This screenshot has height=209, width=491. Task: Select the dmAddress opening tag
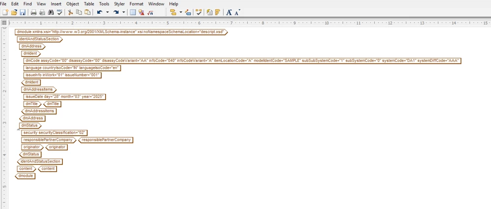click(32, 46)
